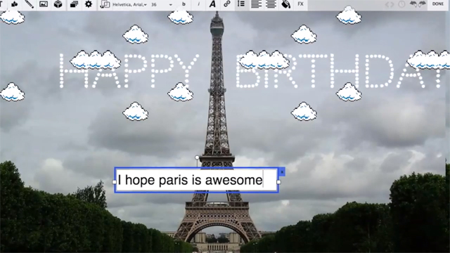Toggle italic formatting with the i button
This screenshot has width=450, height=253.
198,4
